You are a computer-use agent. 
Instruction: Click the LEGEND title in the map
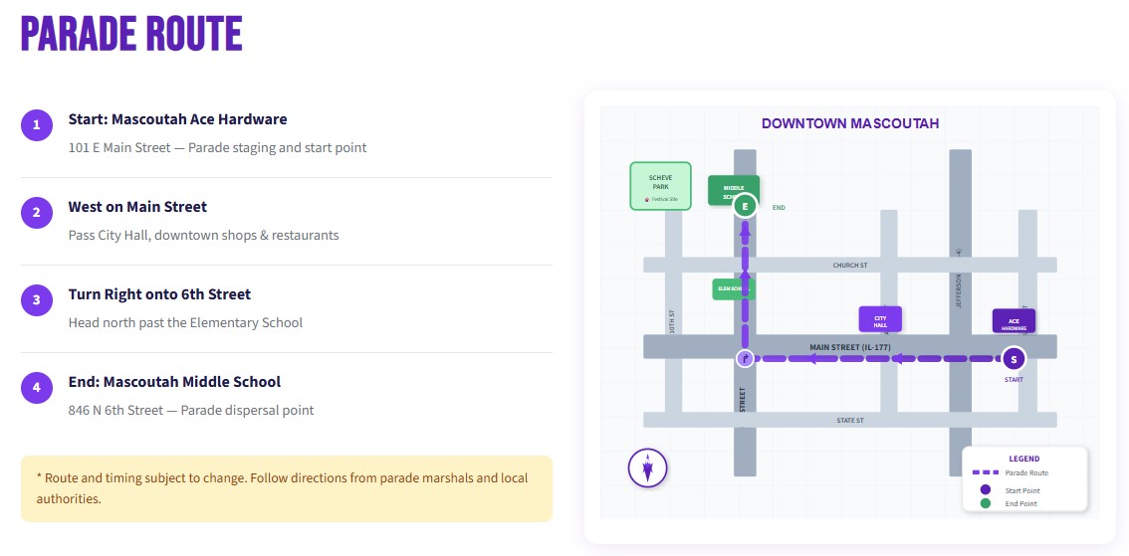pyautogui.click(x=1023, y=459)
